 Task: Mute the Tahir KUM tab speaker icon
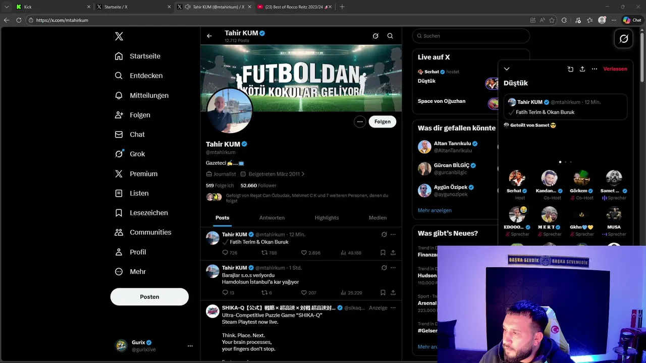pyautogui.click(x=188, y=7)
